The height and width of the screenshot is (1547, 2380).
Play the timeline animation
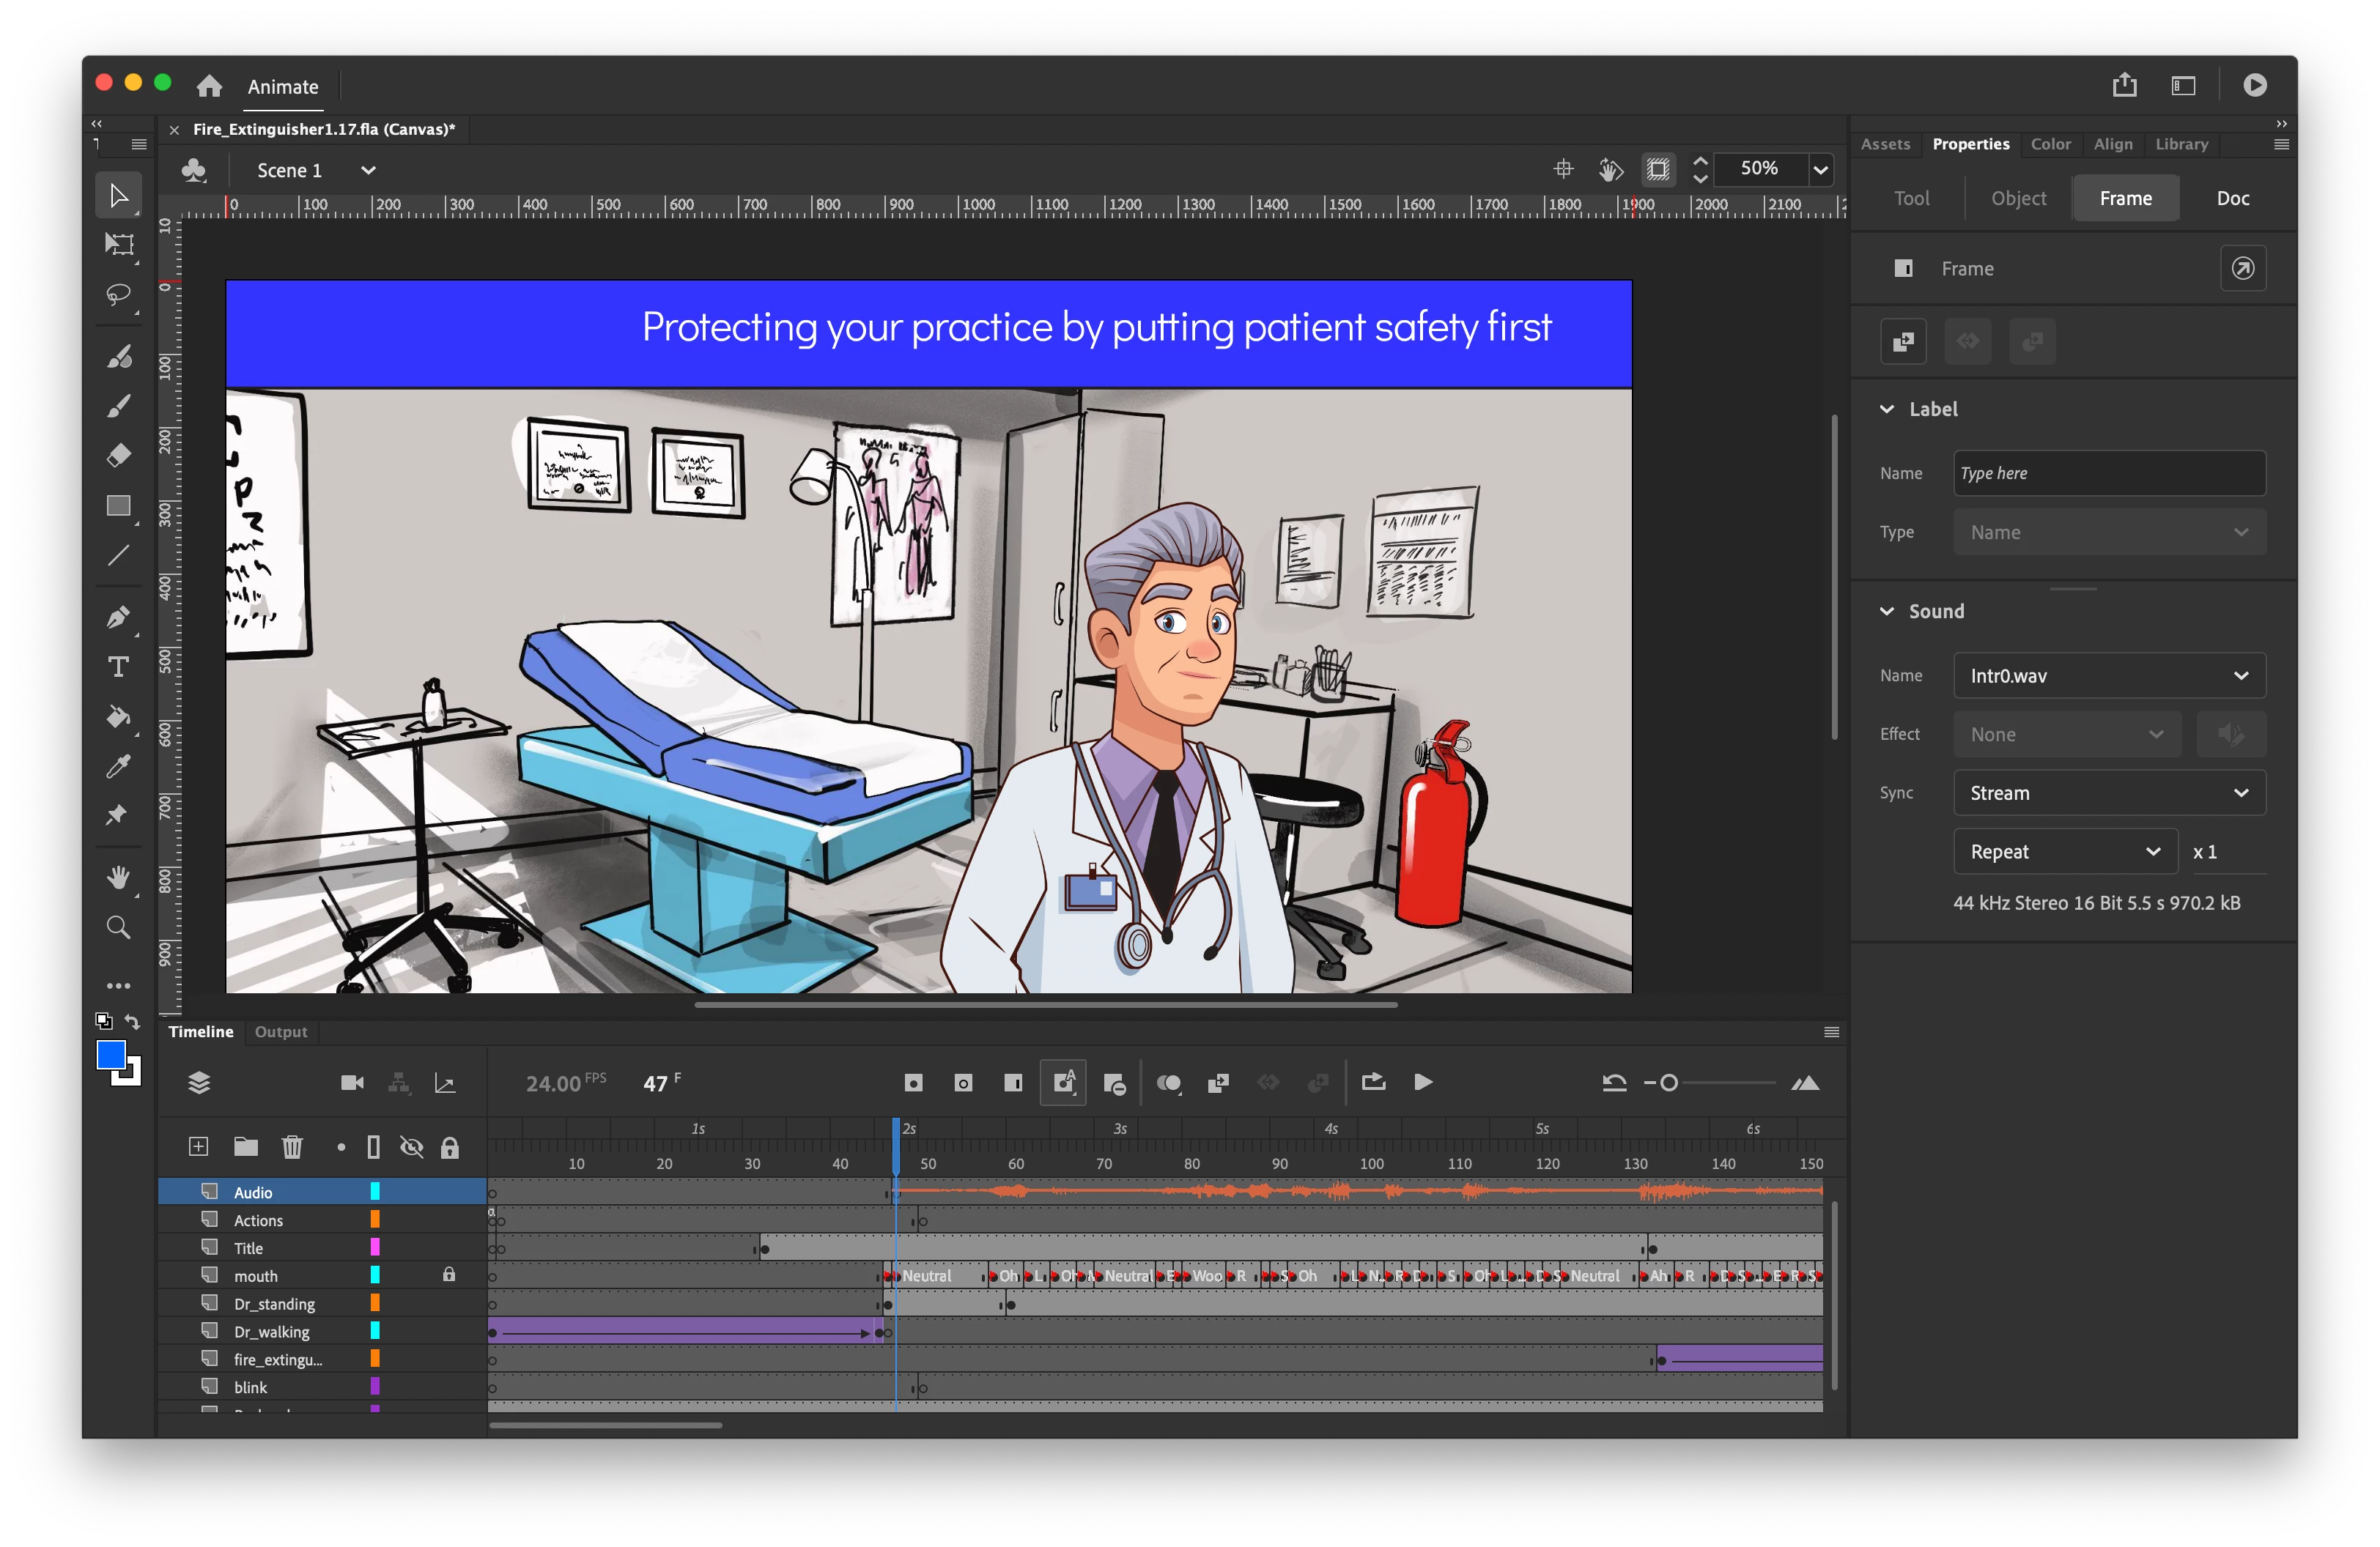pos(1423,1083)
